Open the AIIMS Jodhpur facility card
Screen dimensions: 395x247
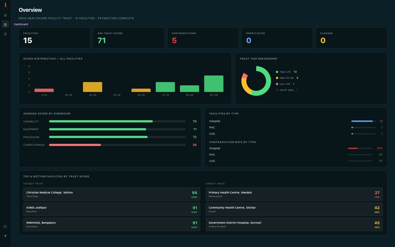point(112,209)
